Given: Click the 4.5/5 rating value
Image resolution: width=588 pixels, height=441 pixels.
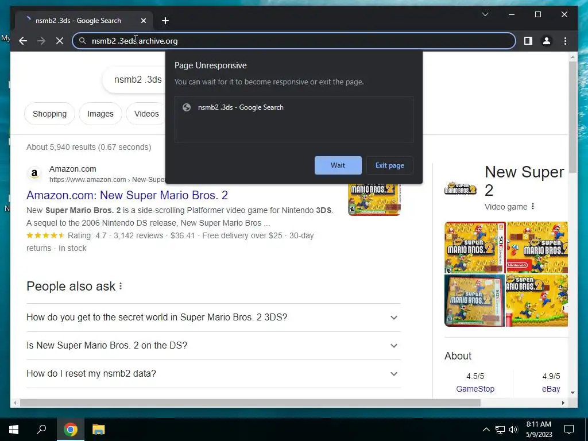Looking at the screenshot, I should [475, 376].
